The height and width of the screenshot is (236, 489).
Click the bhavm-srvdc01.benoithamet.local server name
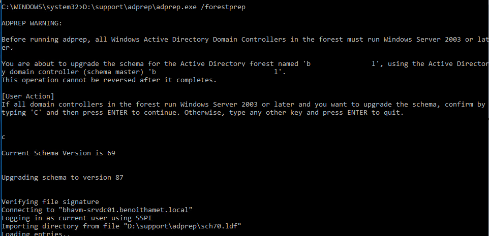[127, 210]
